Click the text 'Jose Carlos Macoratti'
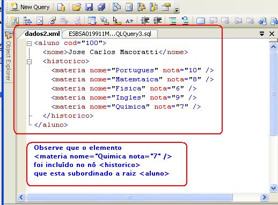Viewport: 278px width, 205px height. pyautogui.click(x=113, y=52)
